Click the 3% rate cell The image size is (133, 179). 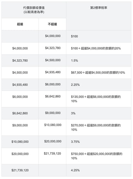(x=99, y=113)
